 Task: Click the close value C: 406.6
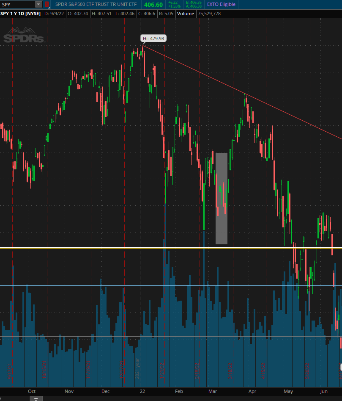click(147, 14)
